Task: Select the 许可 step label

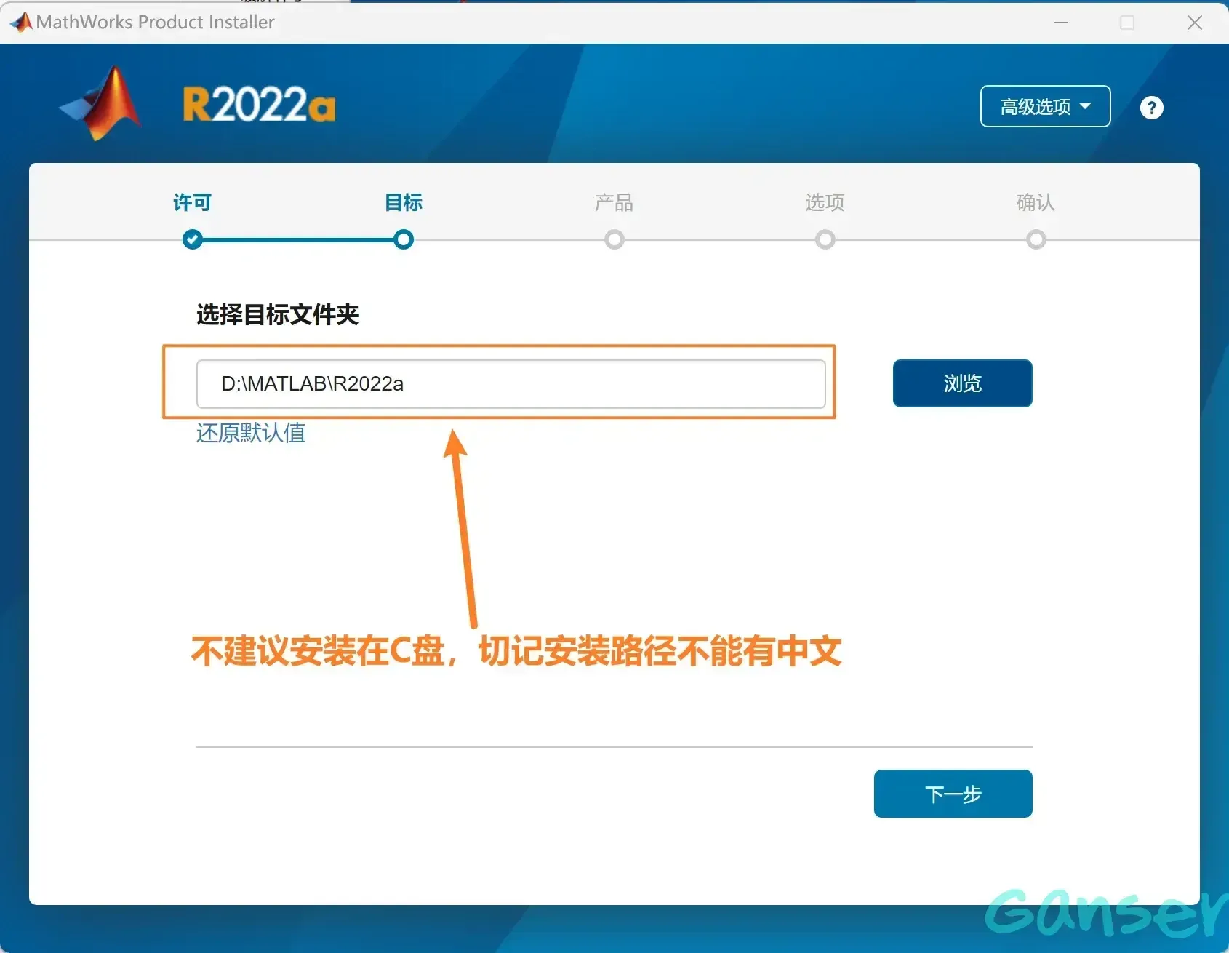Action: [x=193, y=202]
